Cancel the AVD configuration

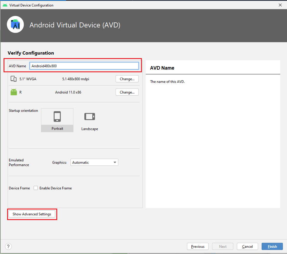click(247, 246)
